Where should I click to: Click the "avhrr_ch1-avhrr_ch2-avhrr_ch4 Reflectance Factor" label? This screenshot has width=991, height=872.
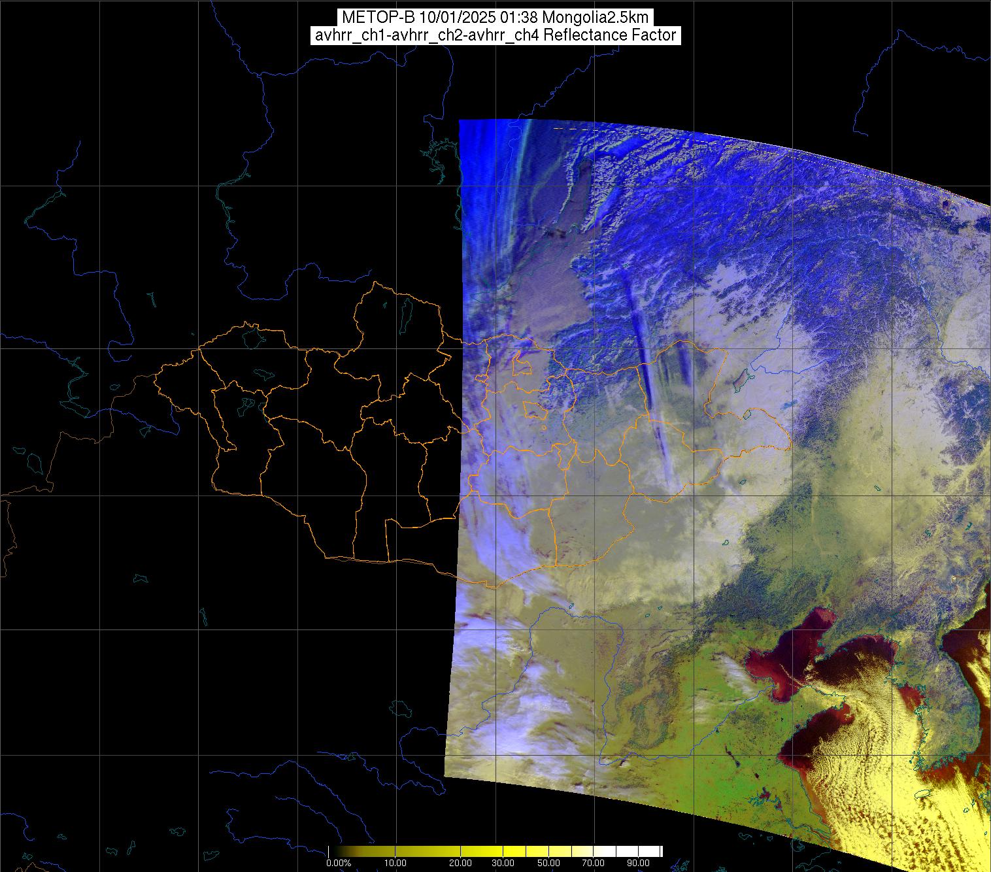(495, 35)
